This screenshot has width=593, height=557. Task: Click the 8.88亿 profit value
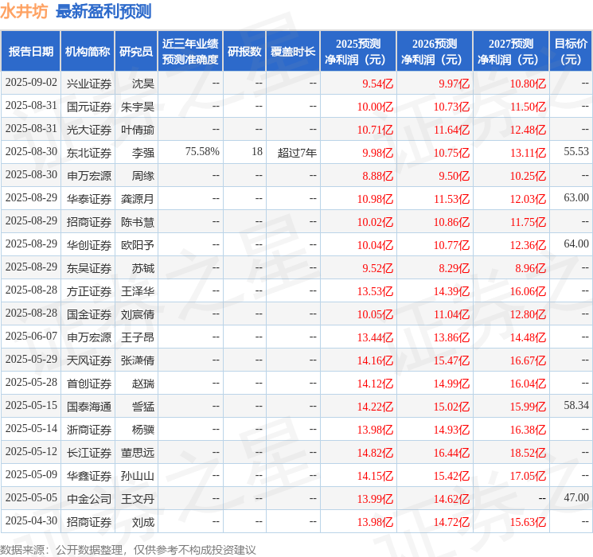click(x=378, y=176)
